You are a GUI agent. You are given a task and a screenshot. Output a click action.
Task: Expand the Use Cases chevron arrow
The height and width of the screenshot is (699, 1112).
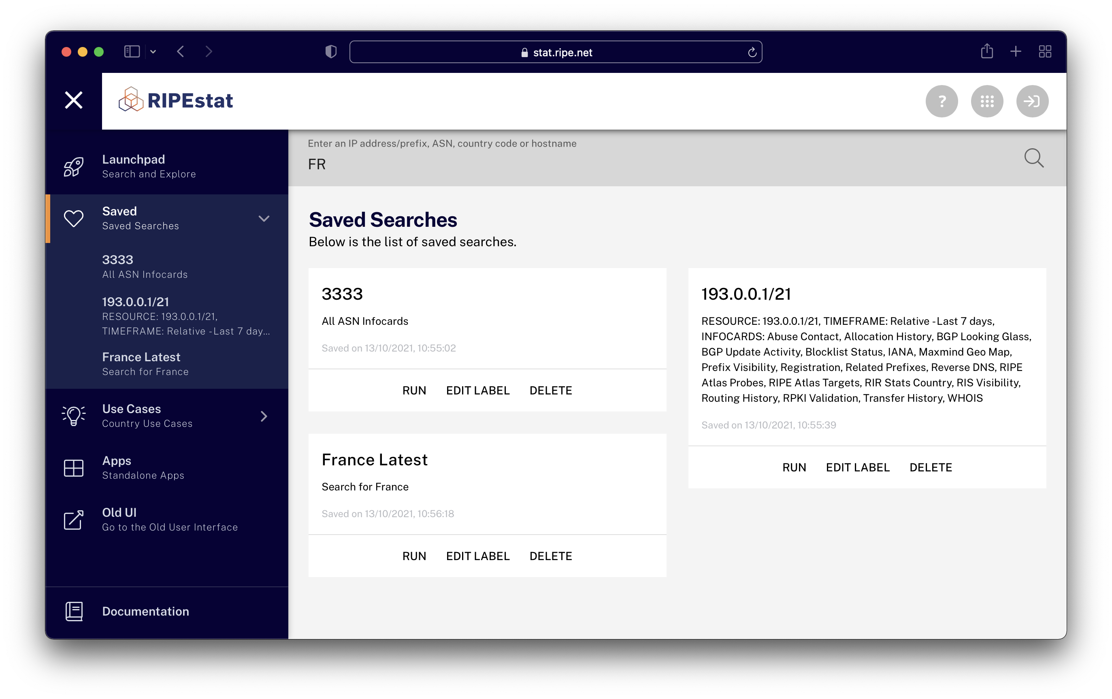click(x=264, y=416)
